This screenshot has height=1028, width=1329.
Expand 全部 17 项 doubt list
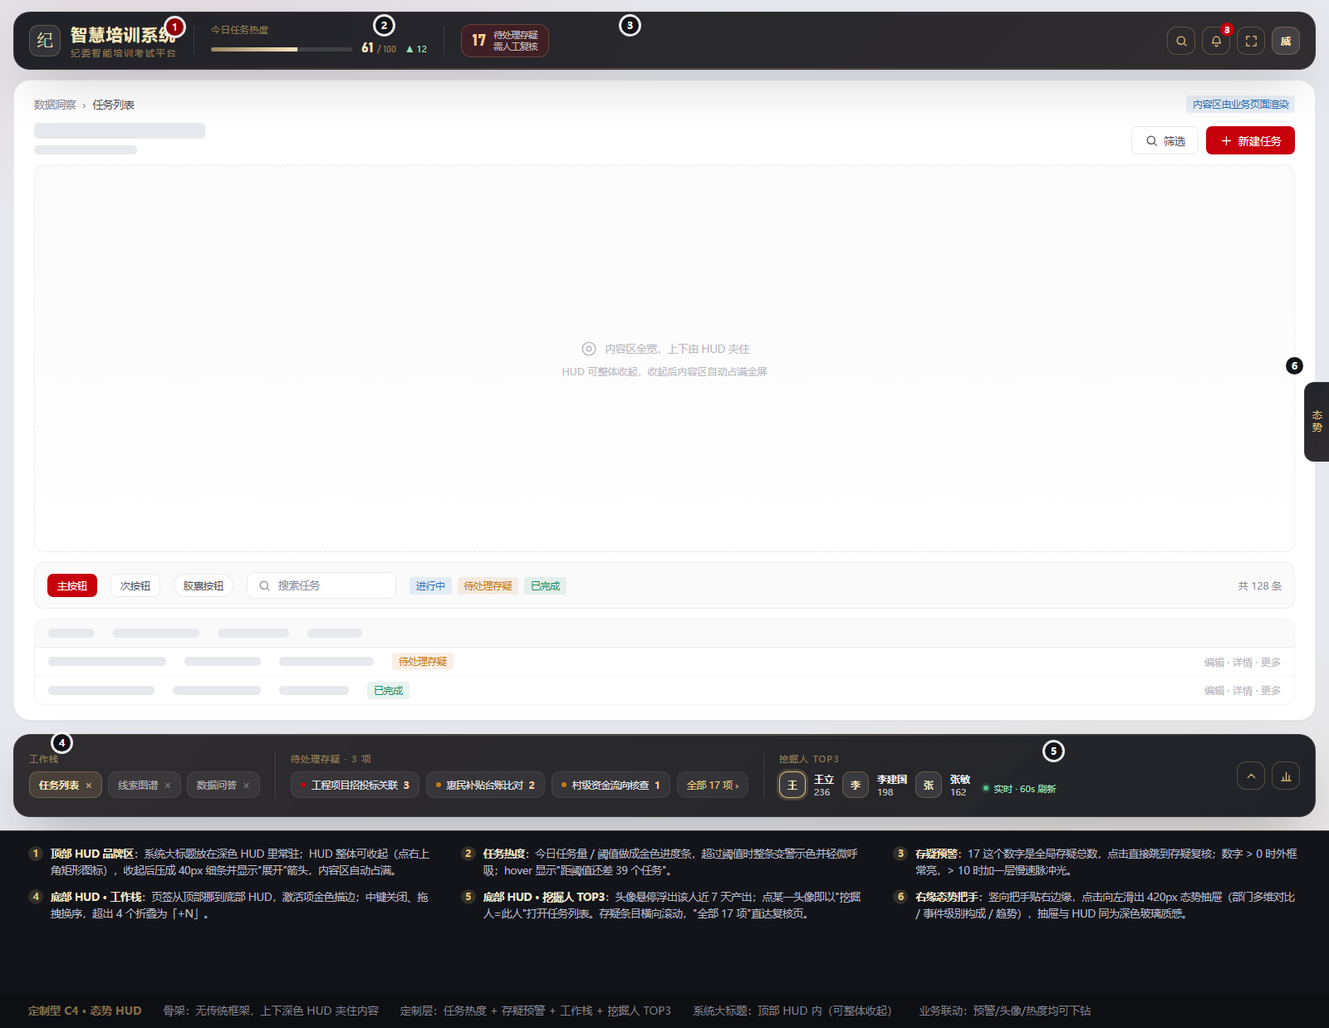coord(713,785)
